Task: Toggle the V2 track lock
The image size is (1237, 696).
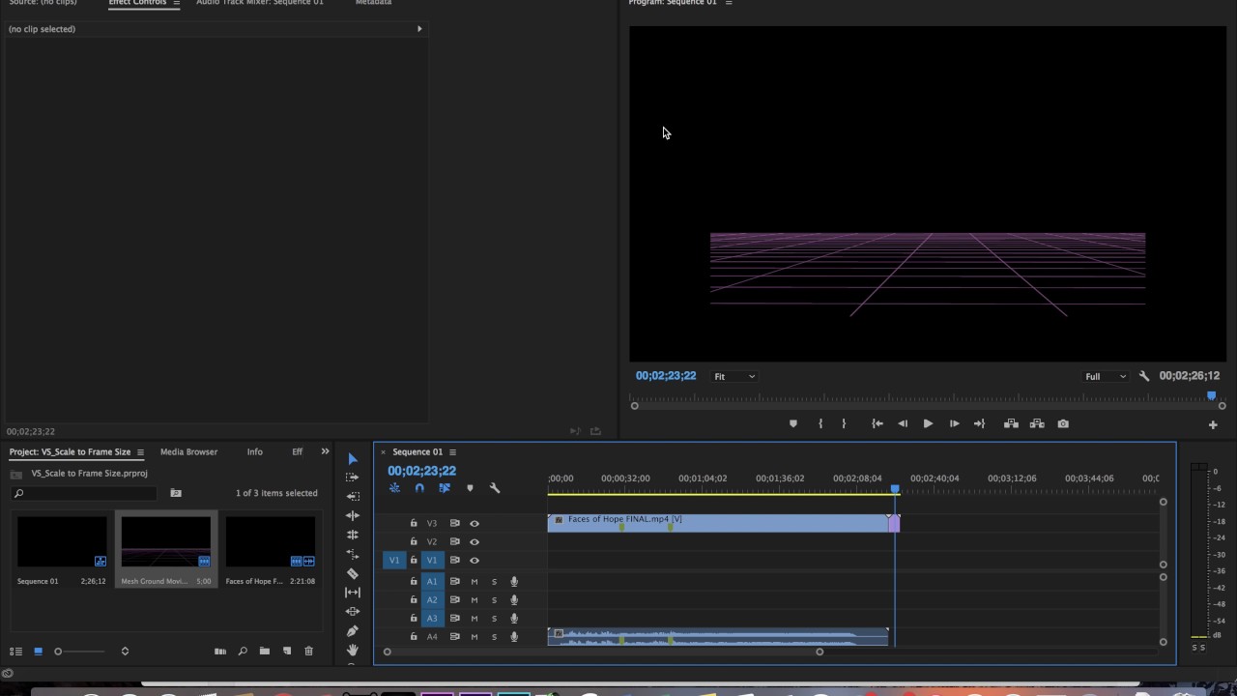Action: click(414, 541)
